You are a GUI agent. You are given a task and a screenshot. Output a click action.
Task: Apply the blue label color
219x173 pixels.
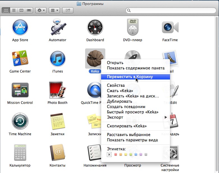tap(136, 155)
